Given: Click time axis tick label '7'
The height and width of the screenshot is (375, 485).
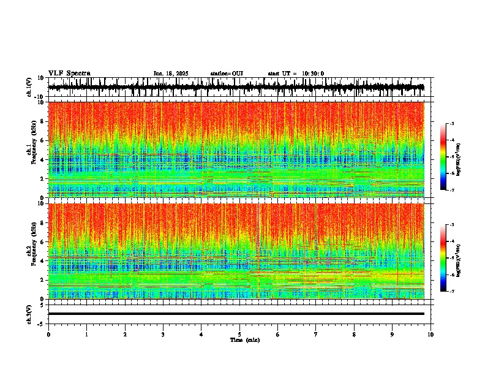Looking at the screenshot, I should click(x=316, y=335).
